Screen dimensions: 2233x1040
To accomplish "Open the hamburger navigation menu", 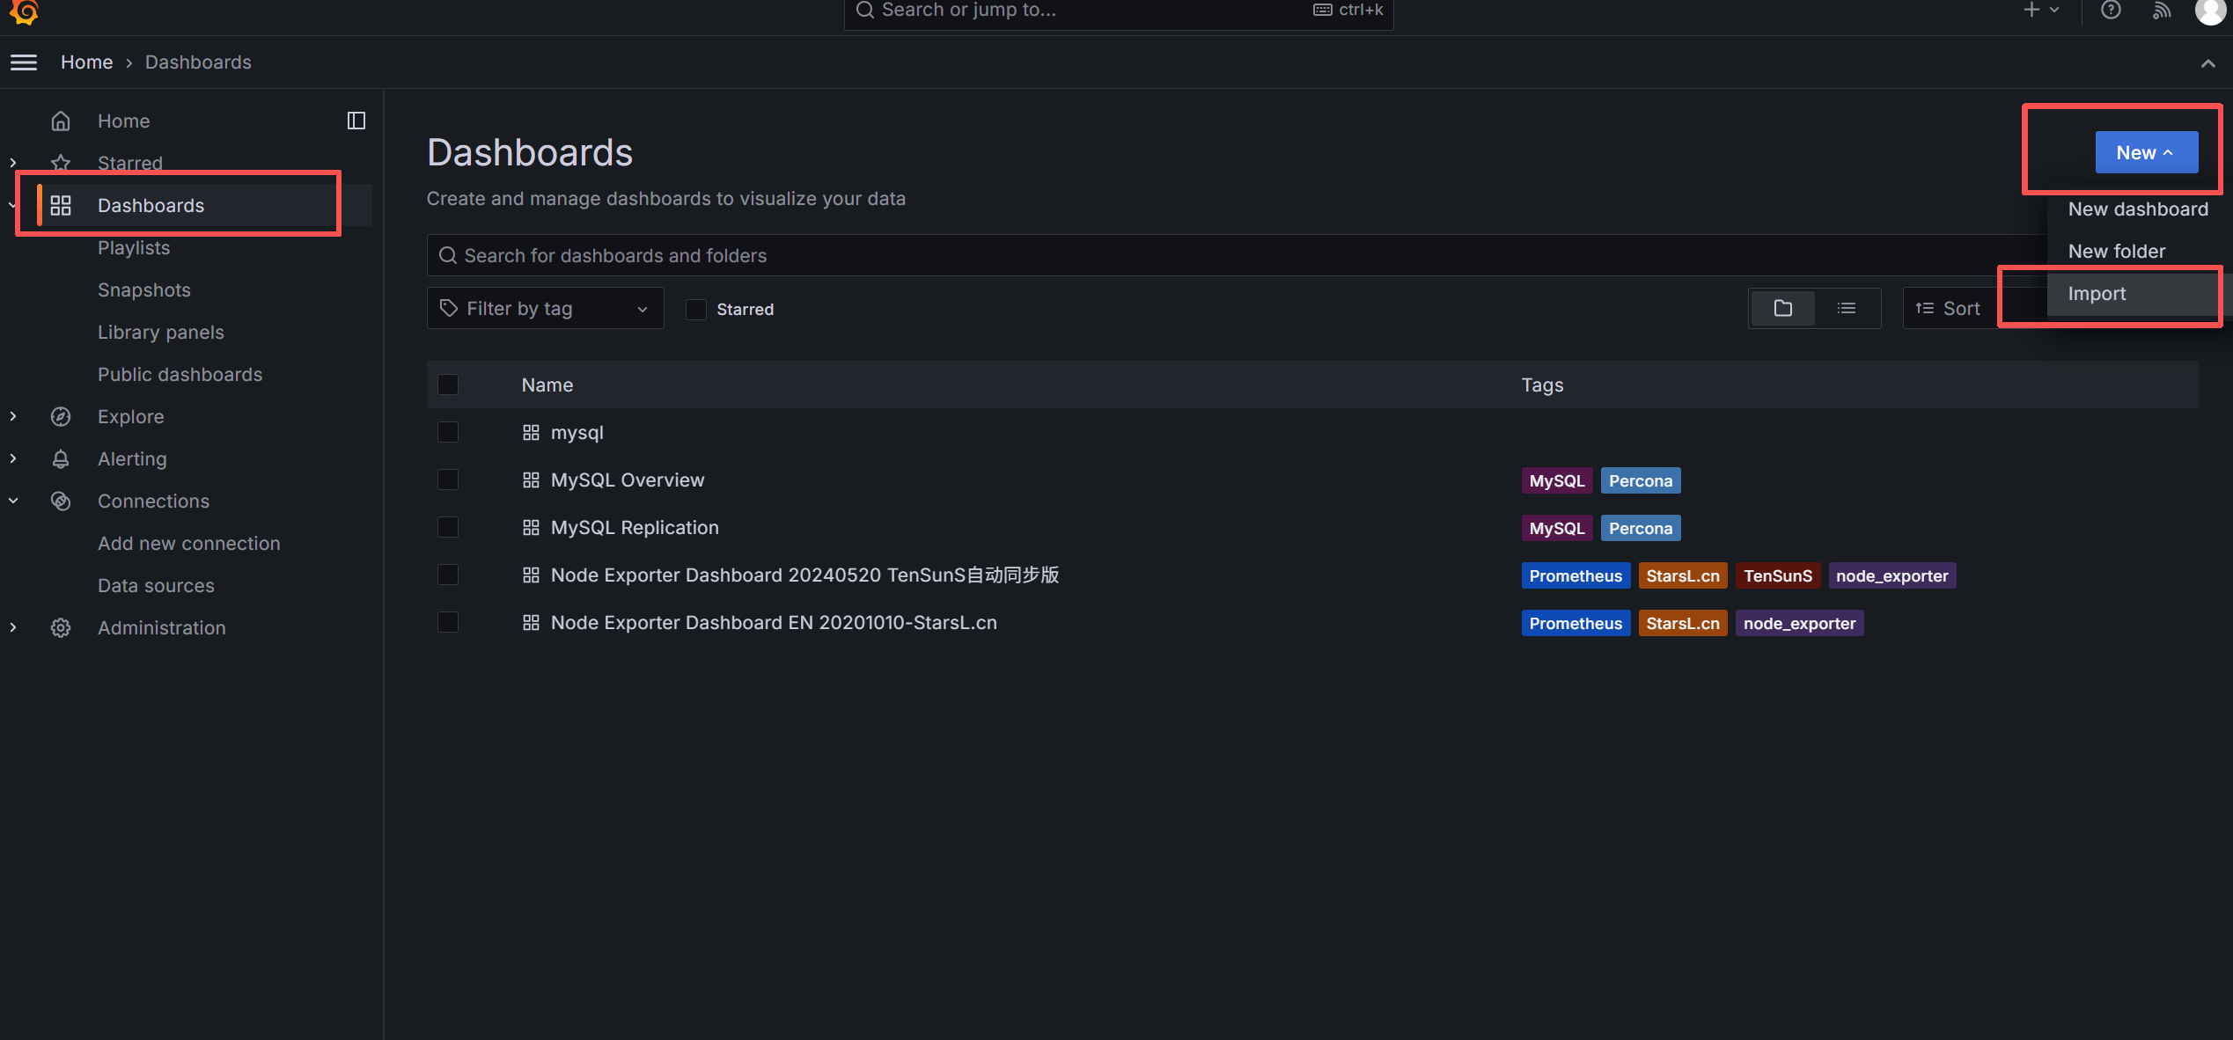I will click(24, 62).
